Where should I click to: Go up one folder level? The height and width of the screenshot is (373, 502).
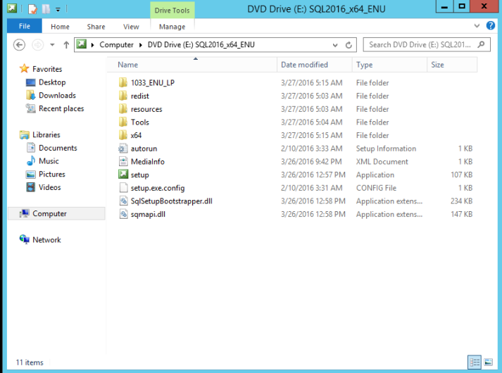[x=66, y=45]
